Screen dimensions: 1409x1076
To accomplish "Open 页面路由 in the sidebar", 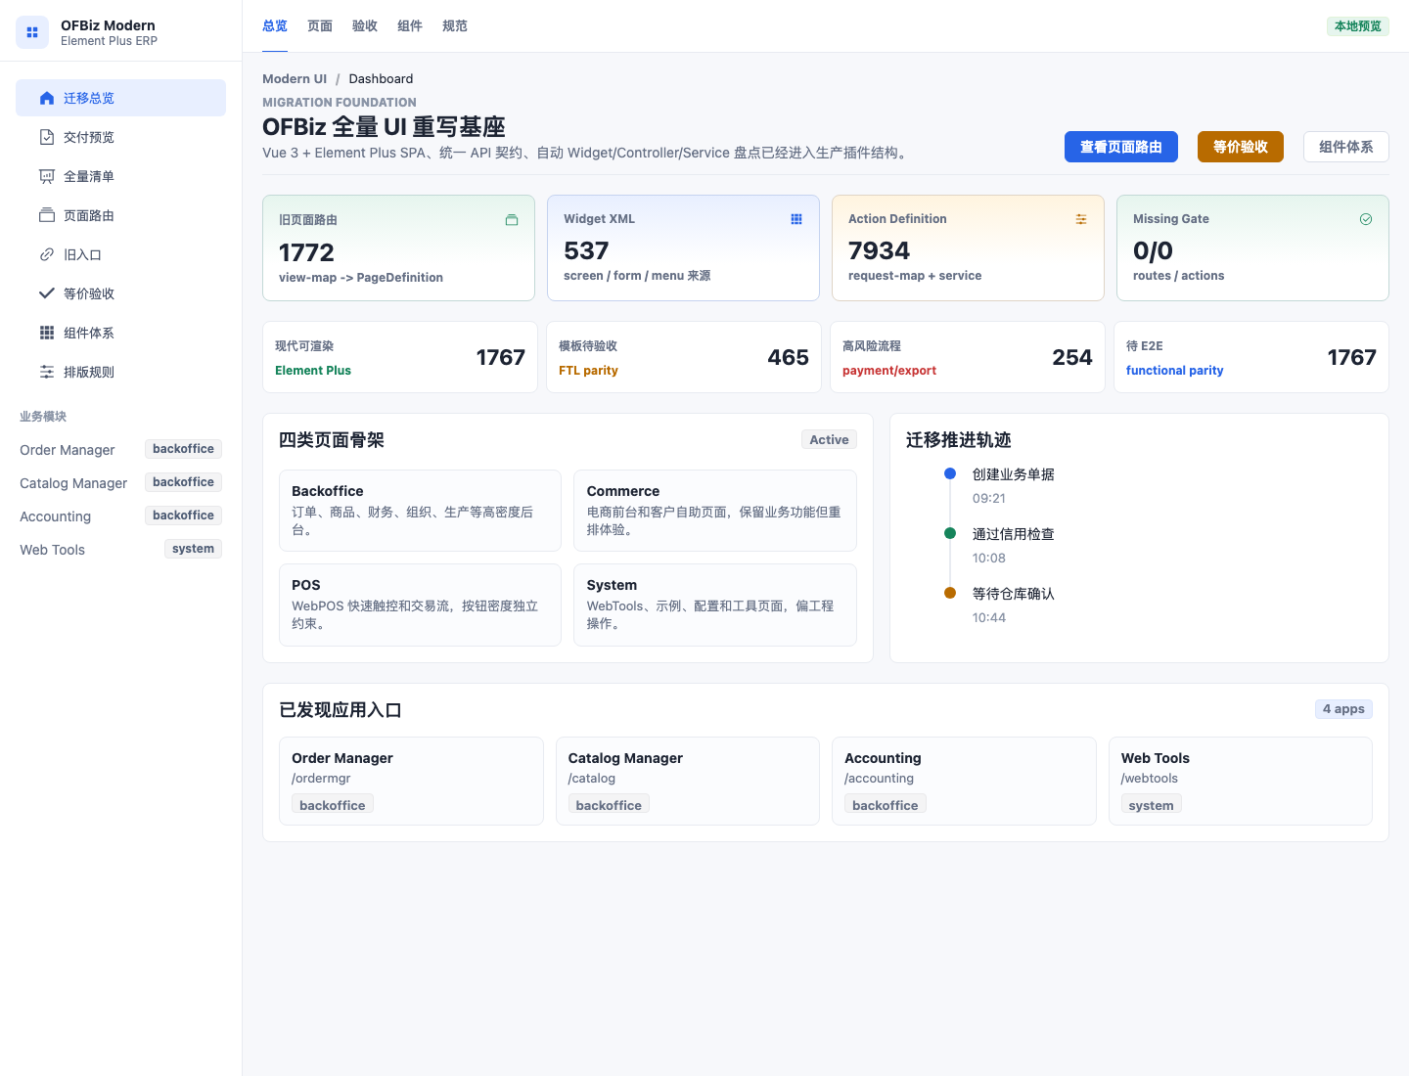I will coord(120,215).
